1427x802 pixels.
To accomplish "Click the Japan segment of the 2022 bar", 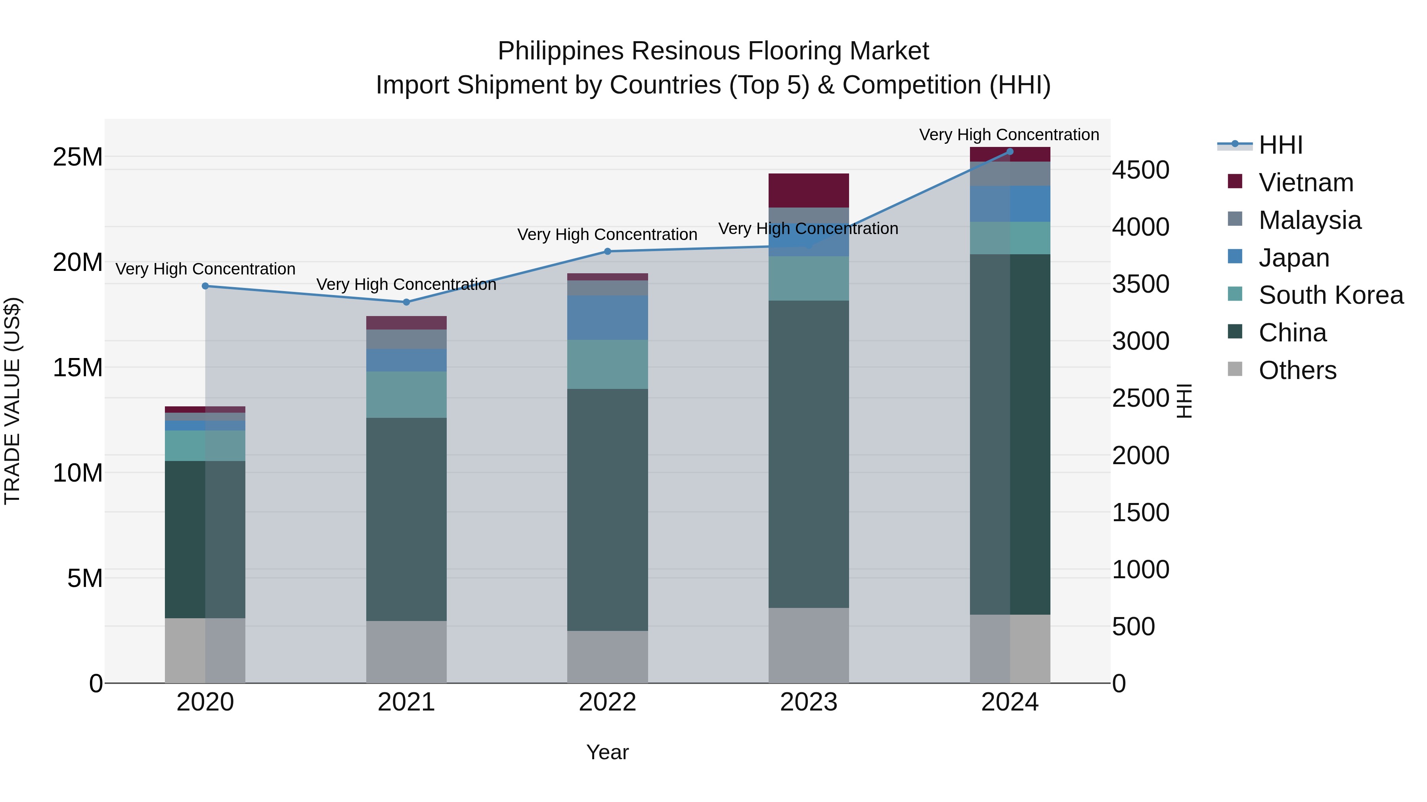I will [x=607, y=318].
